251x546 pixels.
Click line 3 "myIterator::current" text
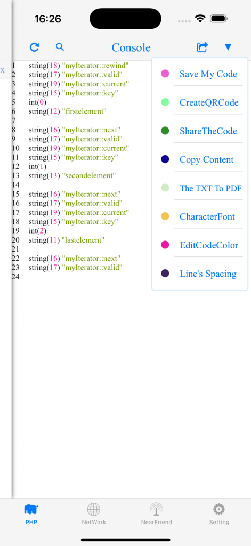(95, 84)
